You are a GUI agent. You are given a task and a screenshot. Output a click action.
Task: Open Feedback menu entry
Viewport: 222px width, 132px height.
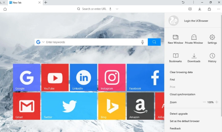[175, 128]
